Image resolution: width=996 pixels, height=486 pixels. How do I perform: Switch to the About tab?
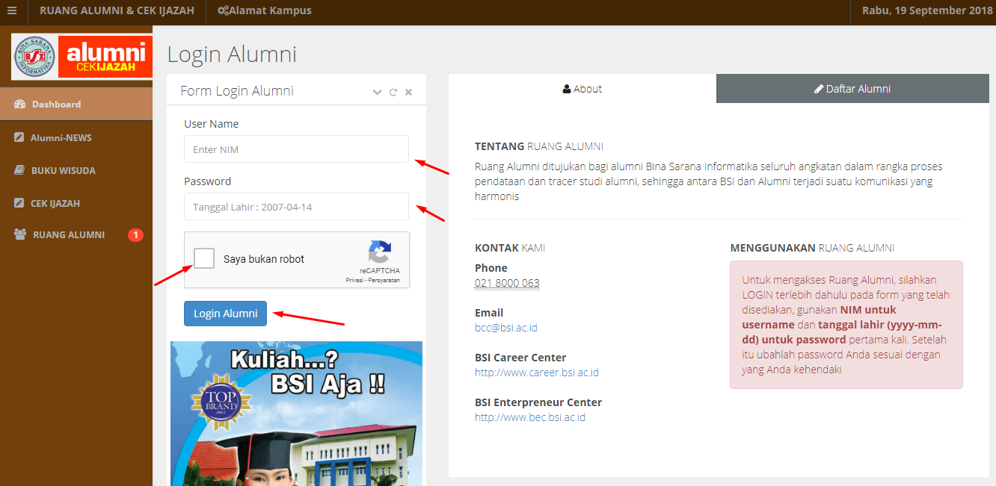(582, 89)
